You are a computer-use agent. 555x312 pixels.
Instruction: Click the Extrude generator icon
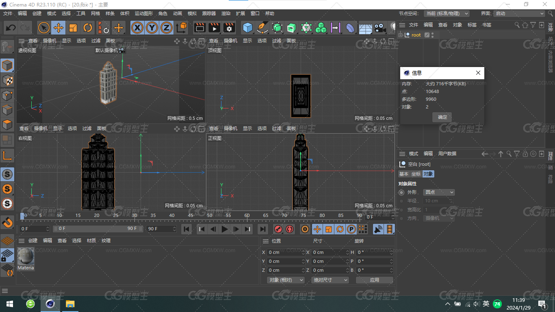[292, 28]
